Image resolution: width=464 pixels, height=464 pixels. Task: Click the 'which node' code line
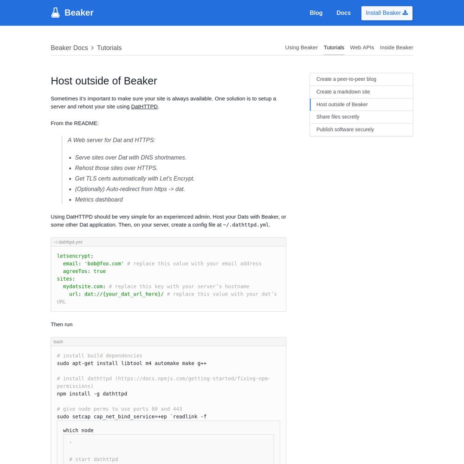pyautogui.click(x=78, y=431)
